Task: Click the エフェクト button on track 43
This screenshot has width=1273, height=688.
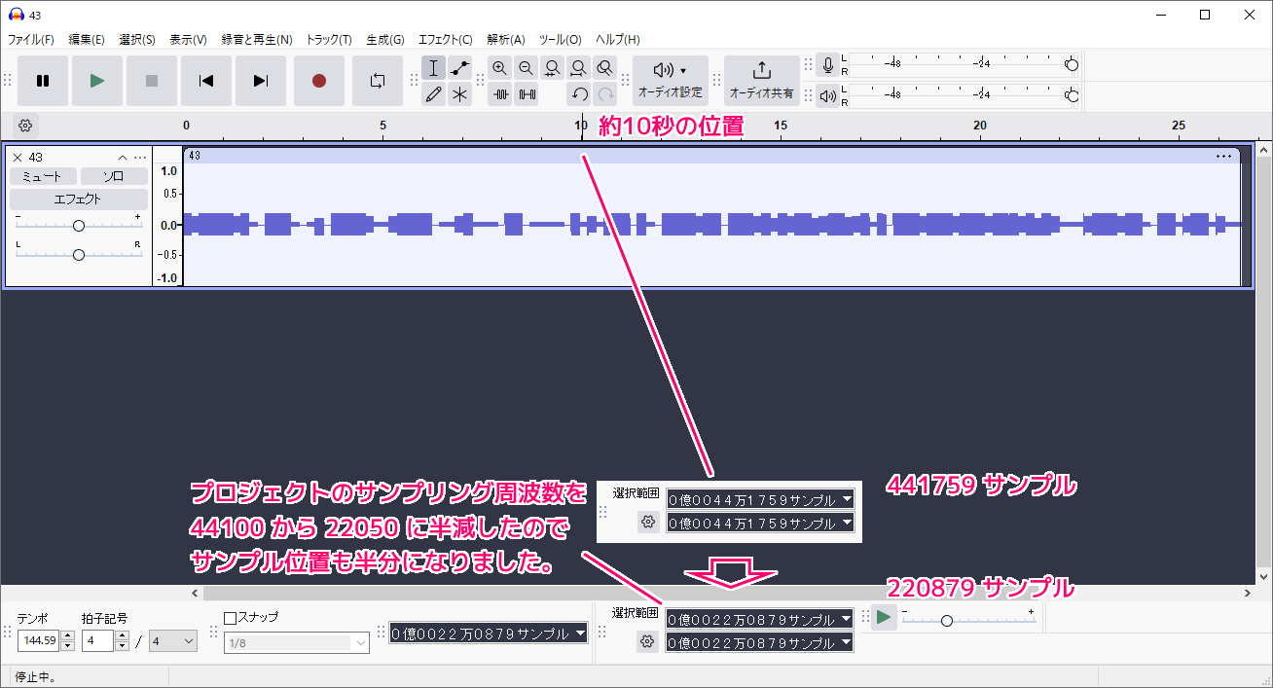Action: tap(78, 199)
